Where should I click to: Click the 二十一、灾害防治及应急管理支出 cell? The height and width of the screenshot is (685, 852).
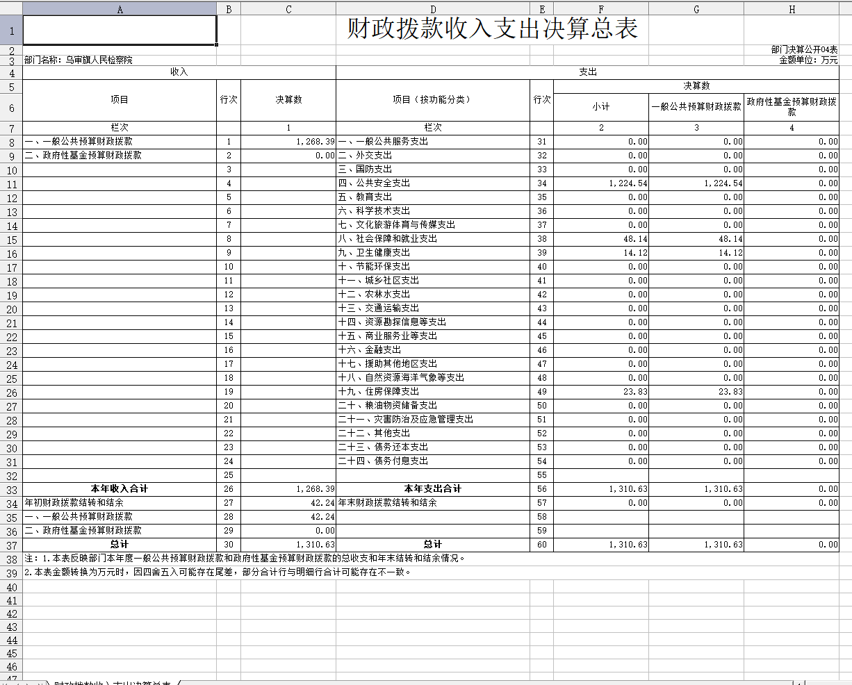[x=433, y=420]
